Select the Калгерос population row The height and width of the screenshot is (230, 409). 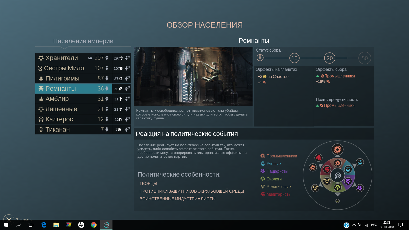pyautogui.click(x=74, y=119)
